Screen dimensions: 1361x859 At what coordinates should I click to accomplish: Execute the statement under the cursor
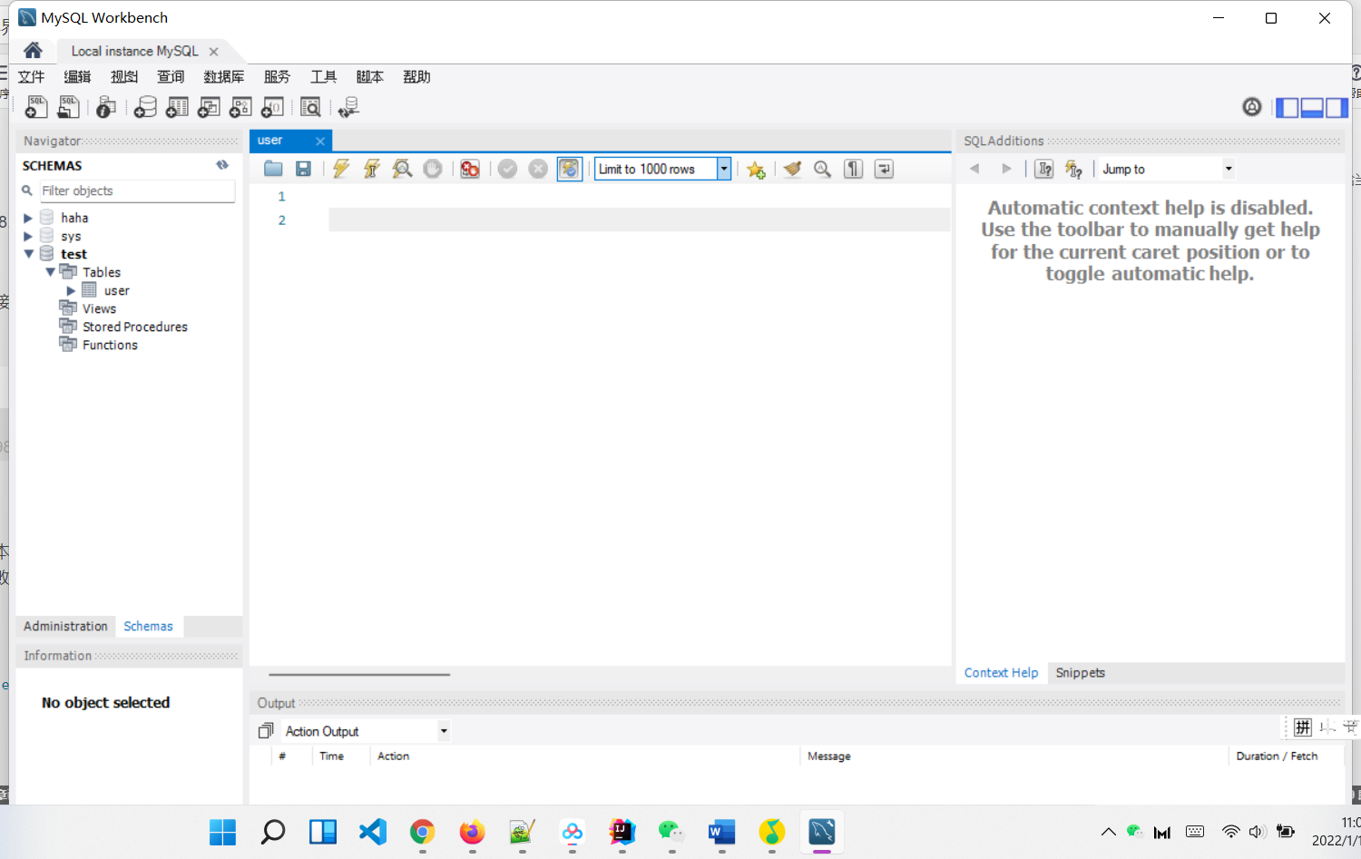point(372,169)
